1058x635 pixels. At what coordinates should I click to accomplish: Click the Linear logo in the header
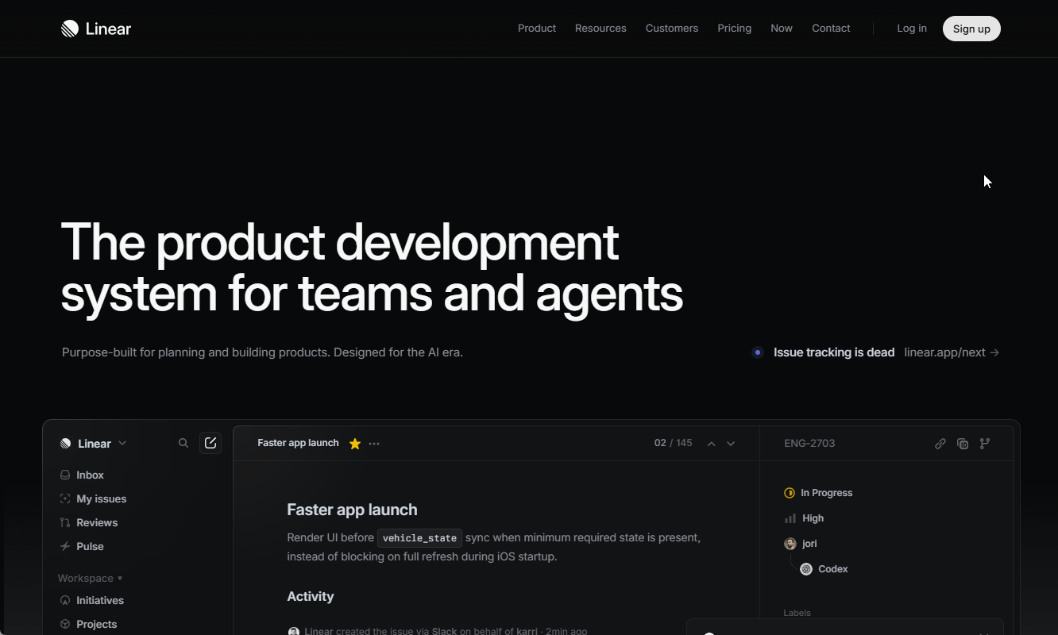pos(96,29)
